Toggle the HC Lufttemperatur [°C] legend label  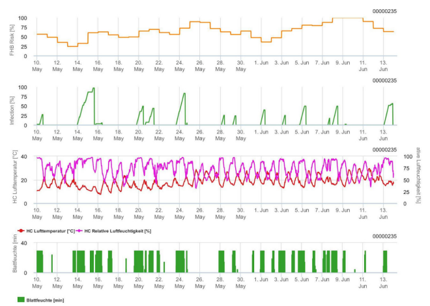53,230
